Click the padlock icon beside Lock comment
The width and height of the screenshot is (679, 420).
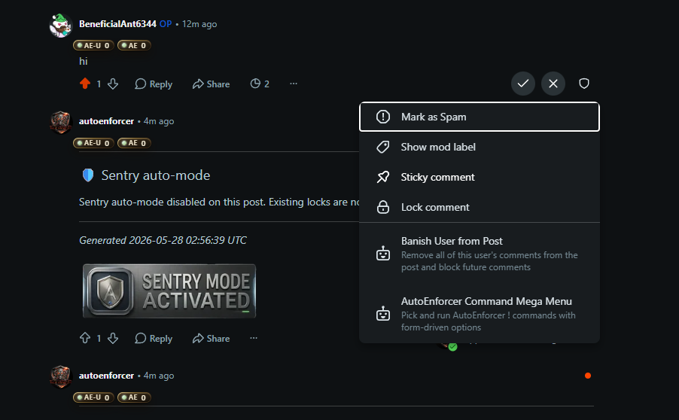pos(383,208)
